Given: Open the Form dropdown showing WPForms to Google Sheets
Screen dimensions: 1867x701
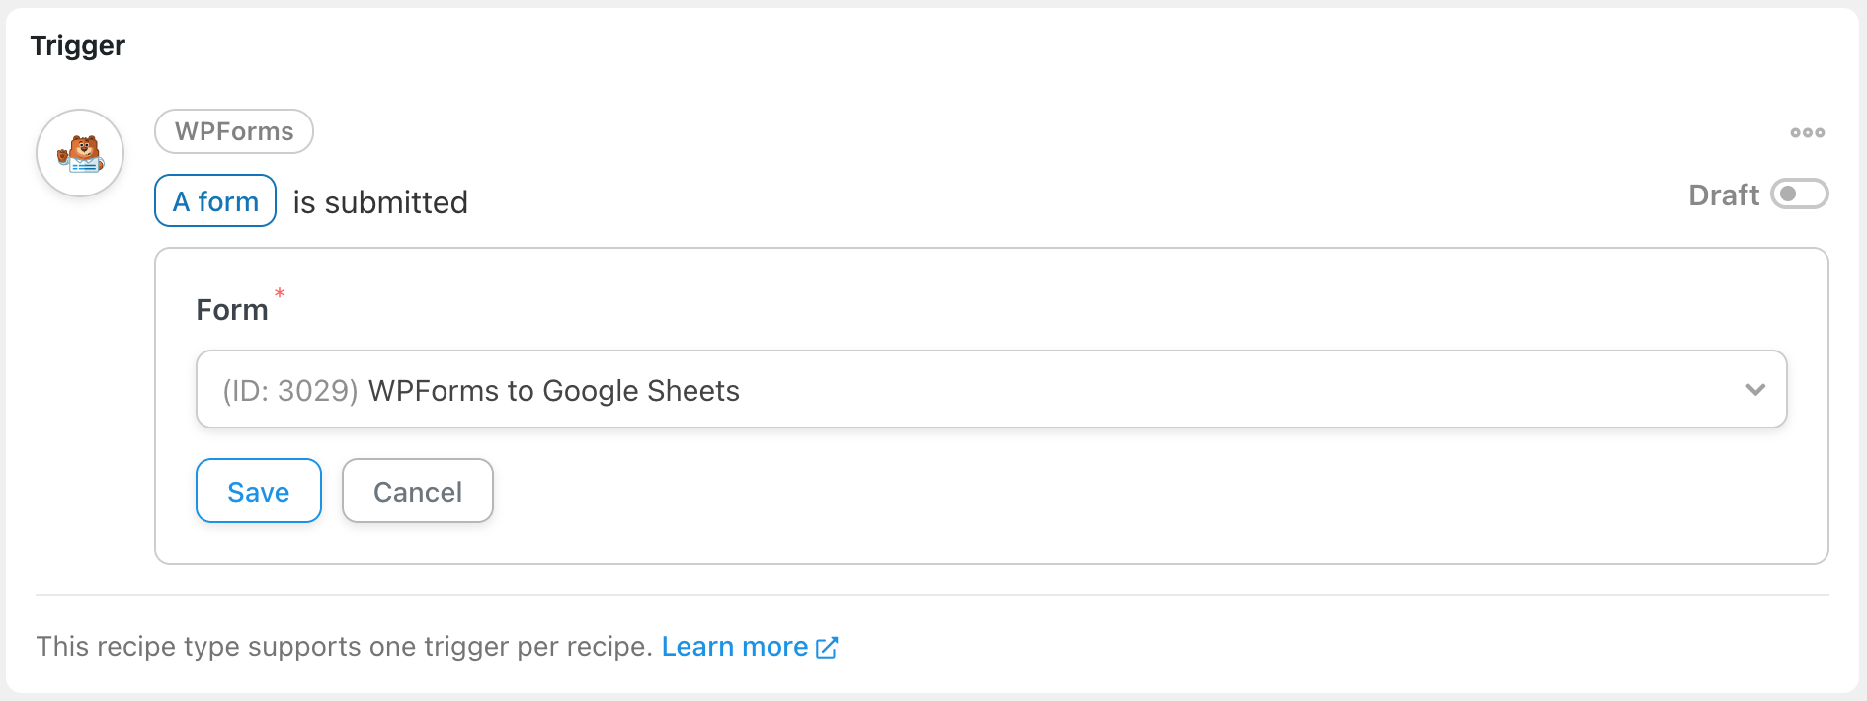Looking at the screenshot, I should point(991,389).
